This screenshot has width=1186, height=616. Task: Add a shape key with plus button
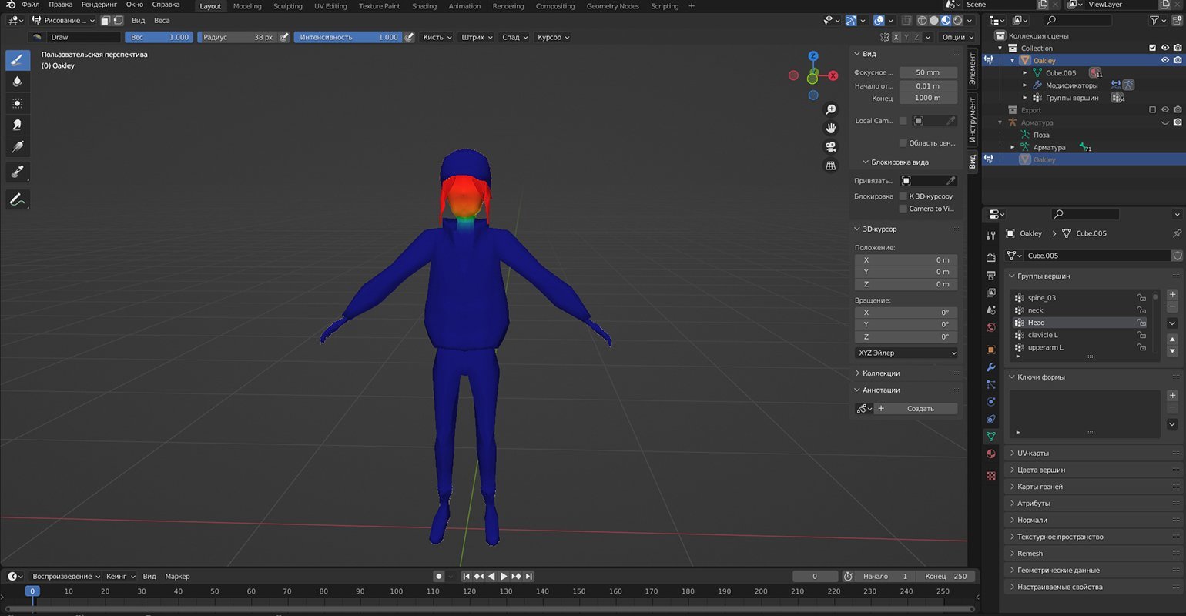1172,396
